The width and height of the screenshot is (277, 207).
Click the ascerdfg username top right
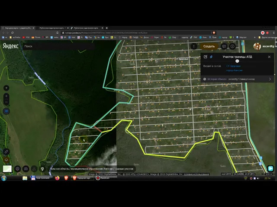(x=268, y=46)
